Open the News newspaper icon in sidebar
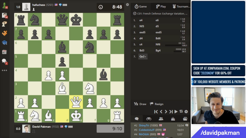The width and height of the screenshot is (246, 138). coord(4,52)
